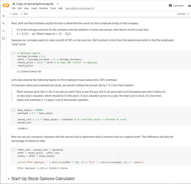Star the stockOptions notebook
Viewport: 191px width, 184px height.
58,4
